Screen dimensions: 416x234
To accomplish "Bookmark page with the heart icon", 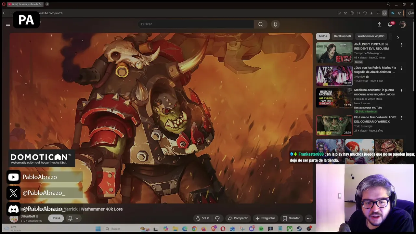I will point(365,13).
